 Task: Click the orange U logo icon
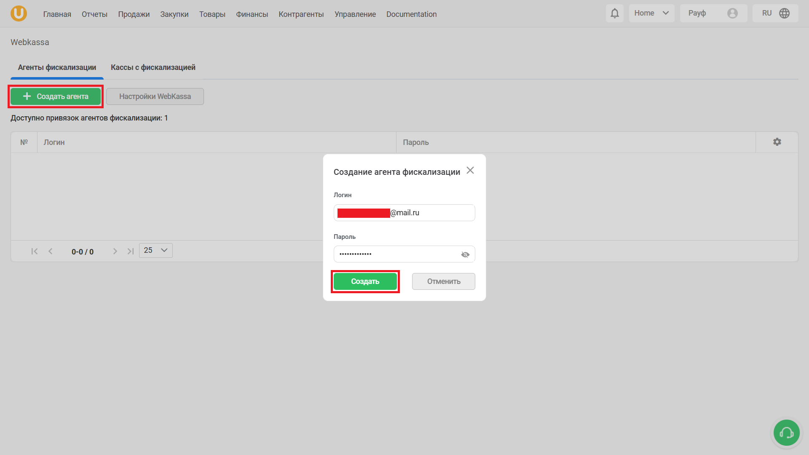pyautogui.click(x=19, y=13)
